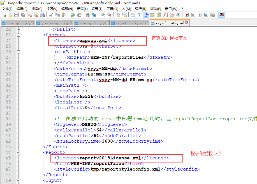The image size is (257, 184).
Task: Open Folder as Workspace icon
Action: click(172, 15)
